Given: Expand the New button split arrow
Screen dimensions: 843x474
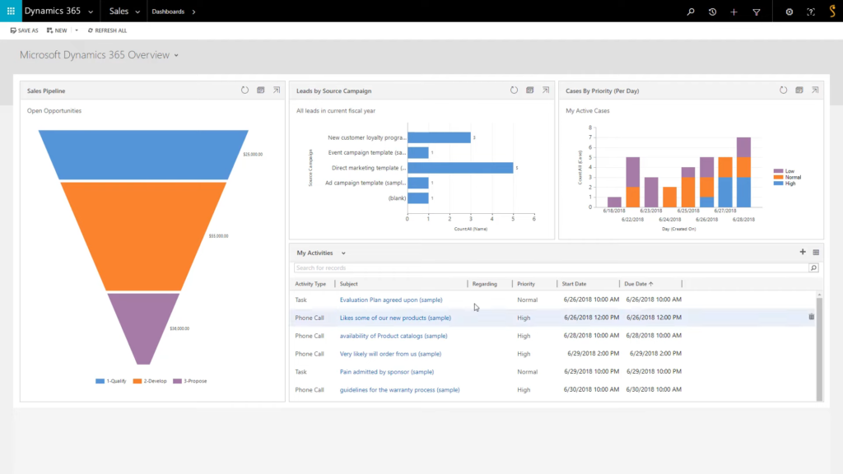Looking at the screenshot, I should pyautogui.click(x=75, y=30).
